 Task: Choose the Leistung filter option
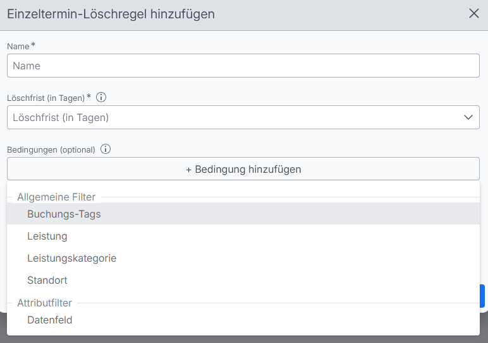47,236
